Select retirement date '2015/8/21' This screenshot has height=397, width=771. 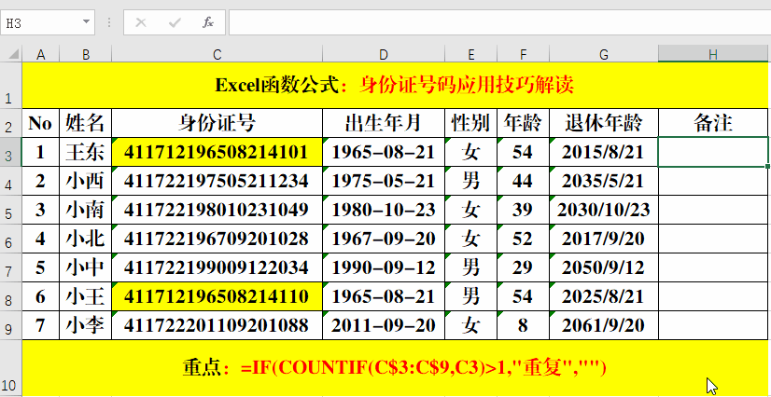point(604,152)
